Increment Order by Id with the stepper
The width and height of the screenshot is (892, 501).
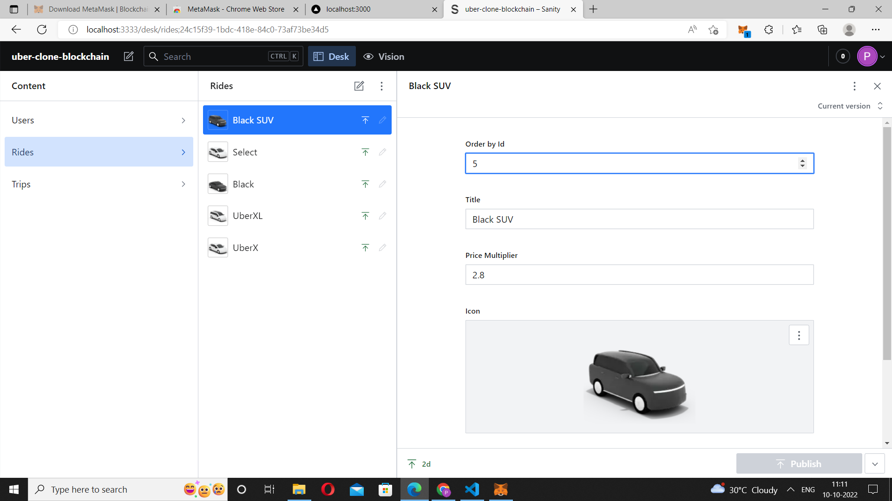click(x=803, y=161)
